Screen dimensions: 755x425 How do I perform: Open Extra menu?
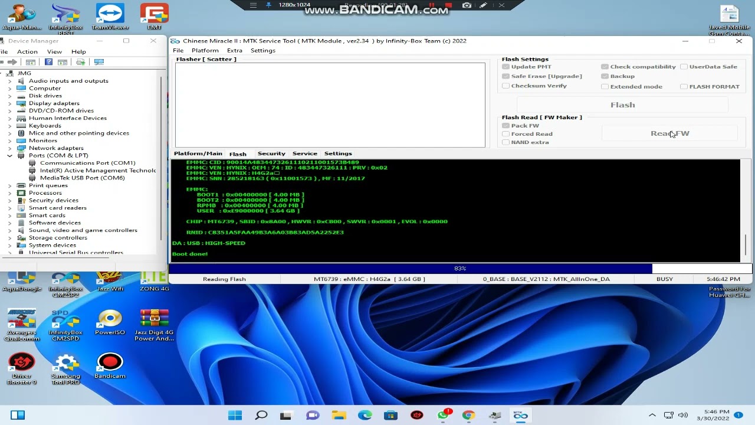tap(235, 51)
